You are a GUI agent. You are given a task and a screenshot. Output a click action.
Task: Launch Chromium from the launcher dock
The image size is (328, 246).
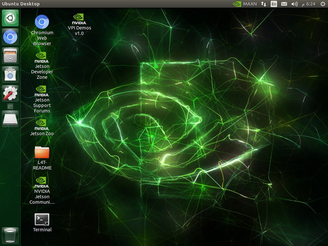tap(10, 37)
